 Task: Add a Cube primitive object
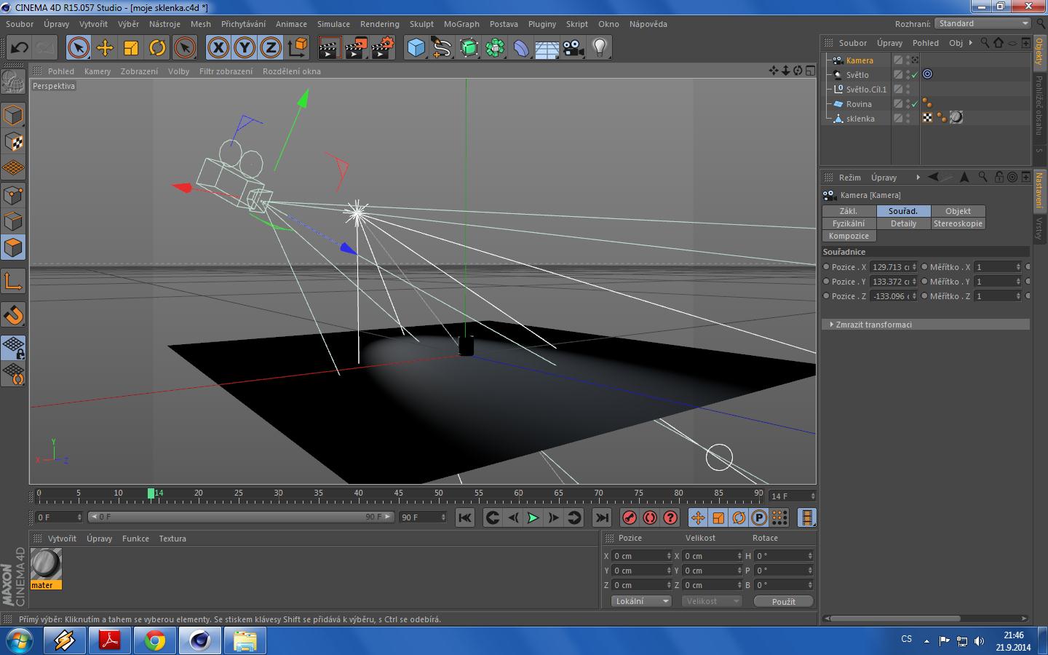416,48
